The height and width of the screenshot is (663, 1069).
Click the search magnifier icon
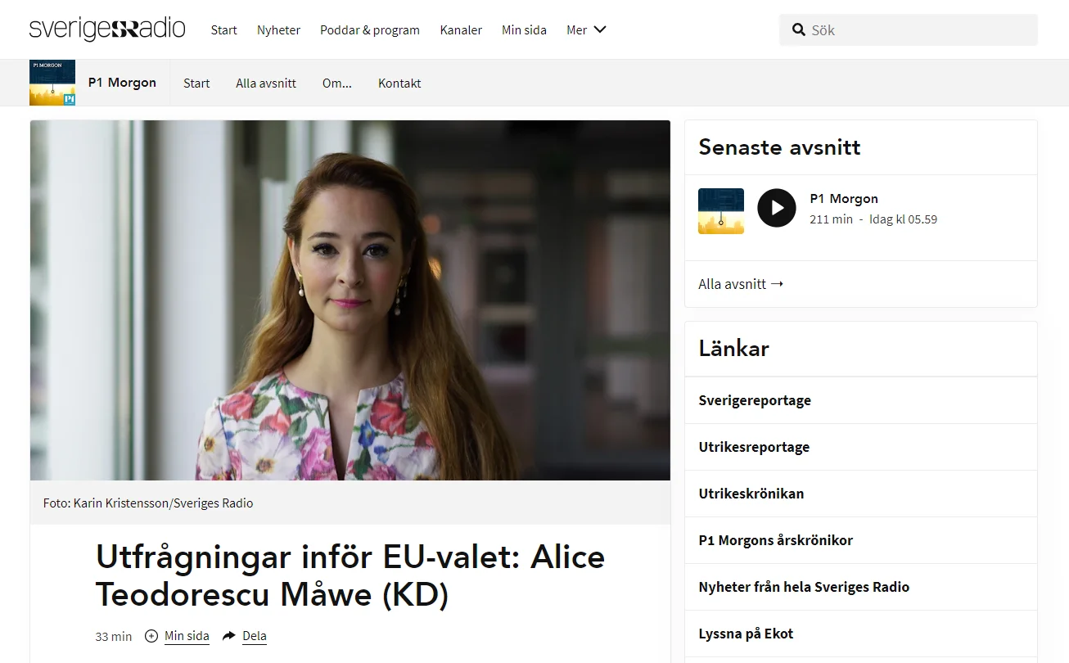pos(799,30)
